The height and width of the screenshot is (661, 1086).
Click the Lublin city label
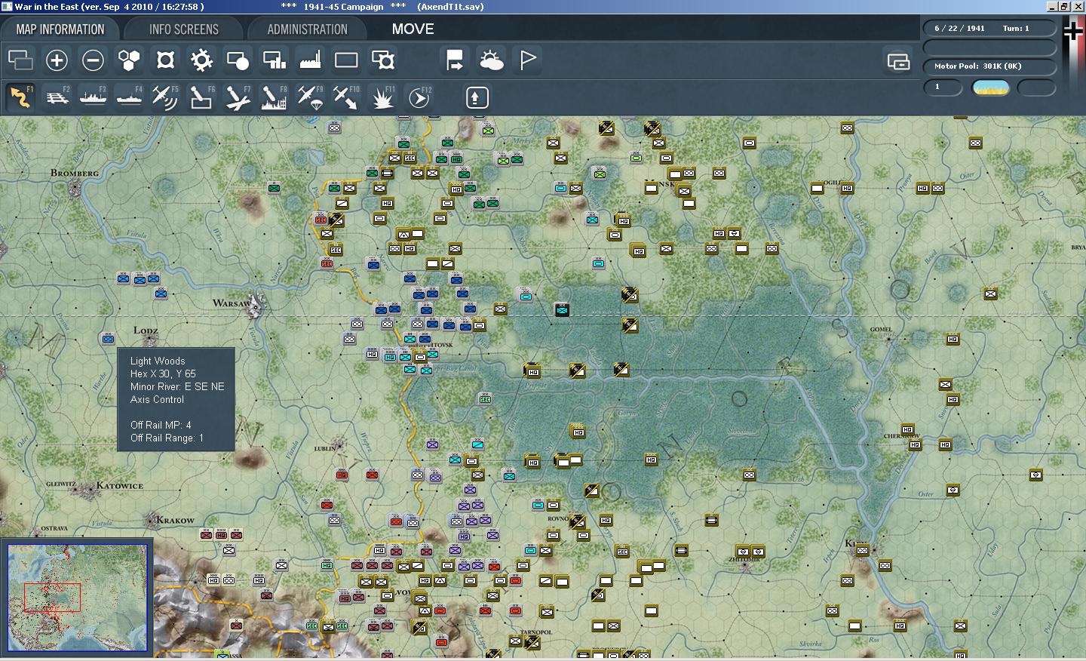(x=325, y=448)
